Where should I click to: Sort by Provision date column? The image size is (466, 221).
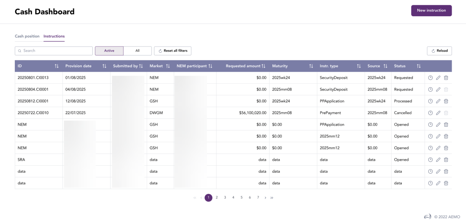(x=104, y=66)
